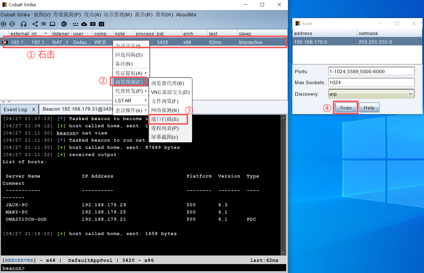Click the Scan button
The width and height of the screenshot is (424, 273).
coord(346,108)
